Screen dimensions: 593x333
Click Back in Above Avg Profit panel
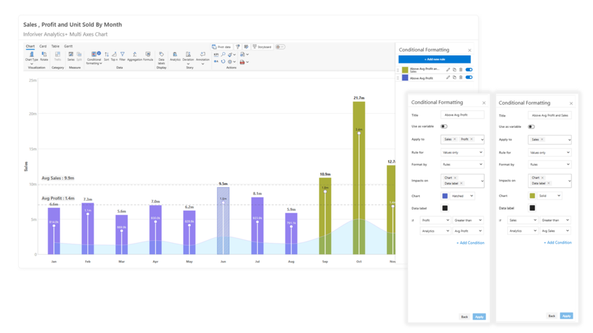coord(464,317)
